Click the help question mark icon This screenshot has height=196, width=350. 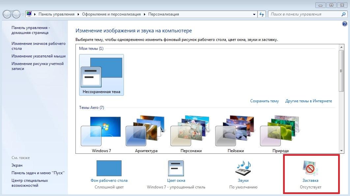click(344, 24)
